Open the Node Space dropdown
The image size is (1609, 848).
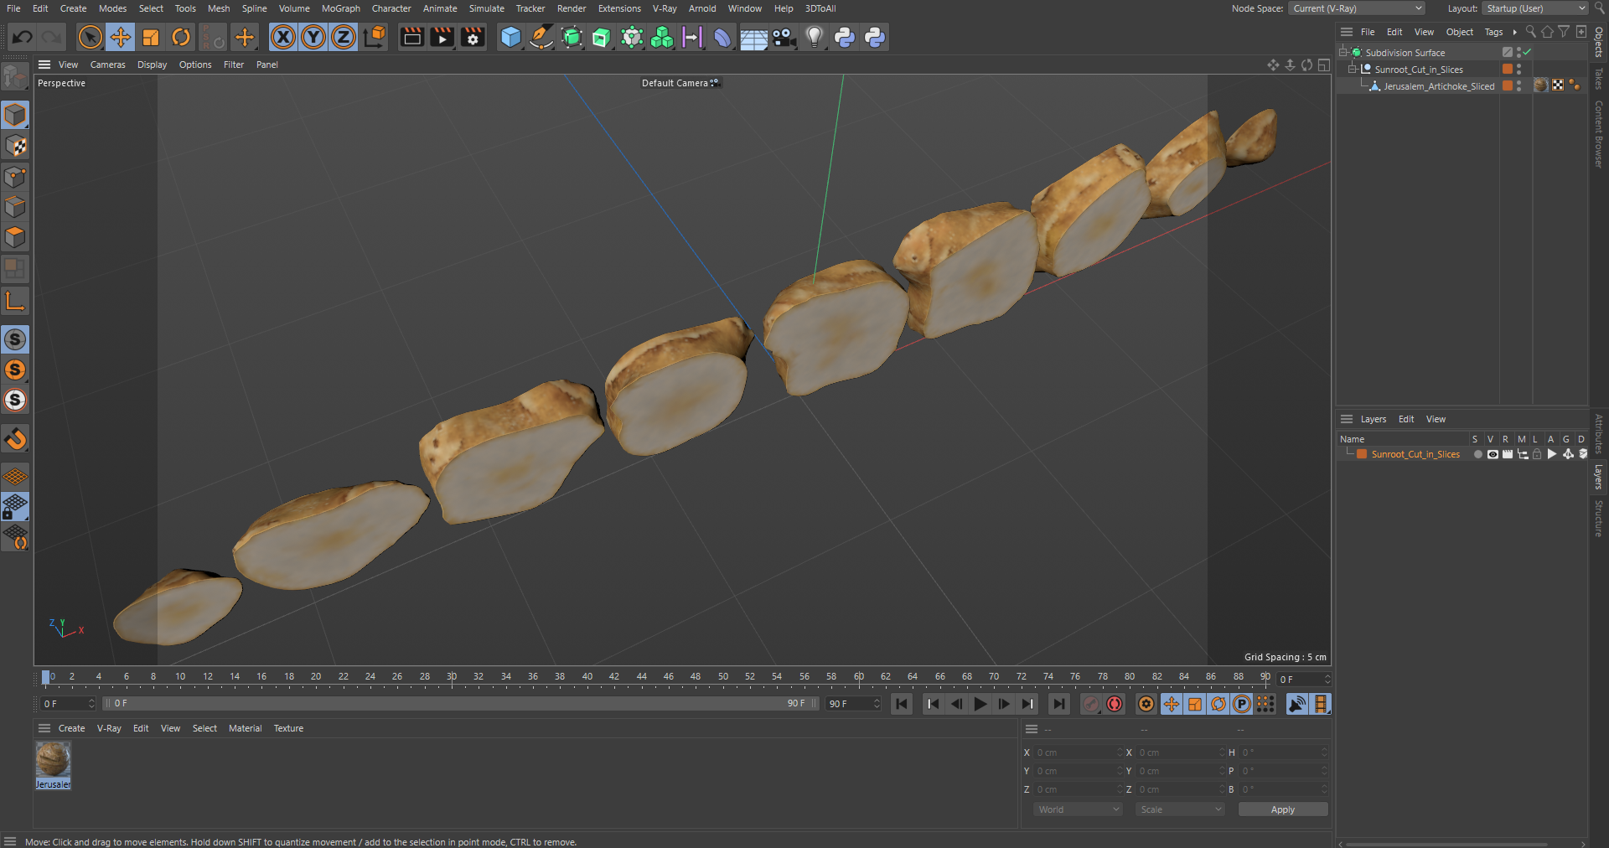tap(1357, 8)
